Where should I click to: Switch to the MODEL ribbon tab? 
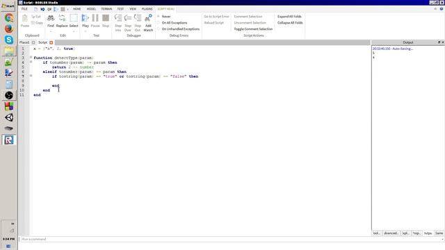click(91, 9)
